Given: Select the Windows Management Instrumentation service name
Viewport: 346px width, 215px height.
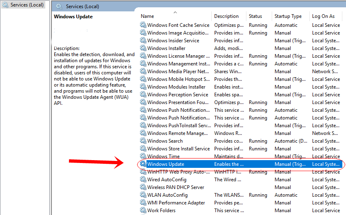Looking at the screenshot, I should [x=179, y=64].
